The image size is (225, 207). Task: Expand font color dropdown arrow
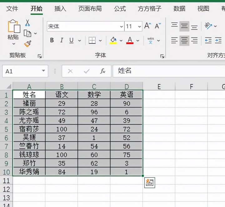click(x=138, y=41)
